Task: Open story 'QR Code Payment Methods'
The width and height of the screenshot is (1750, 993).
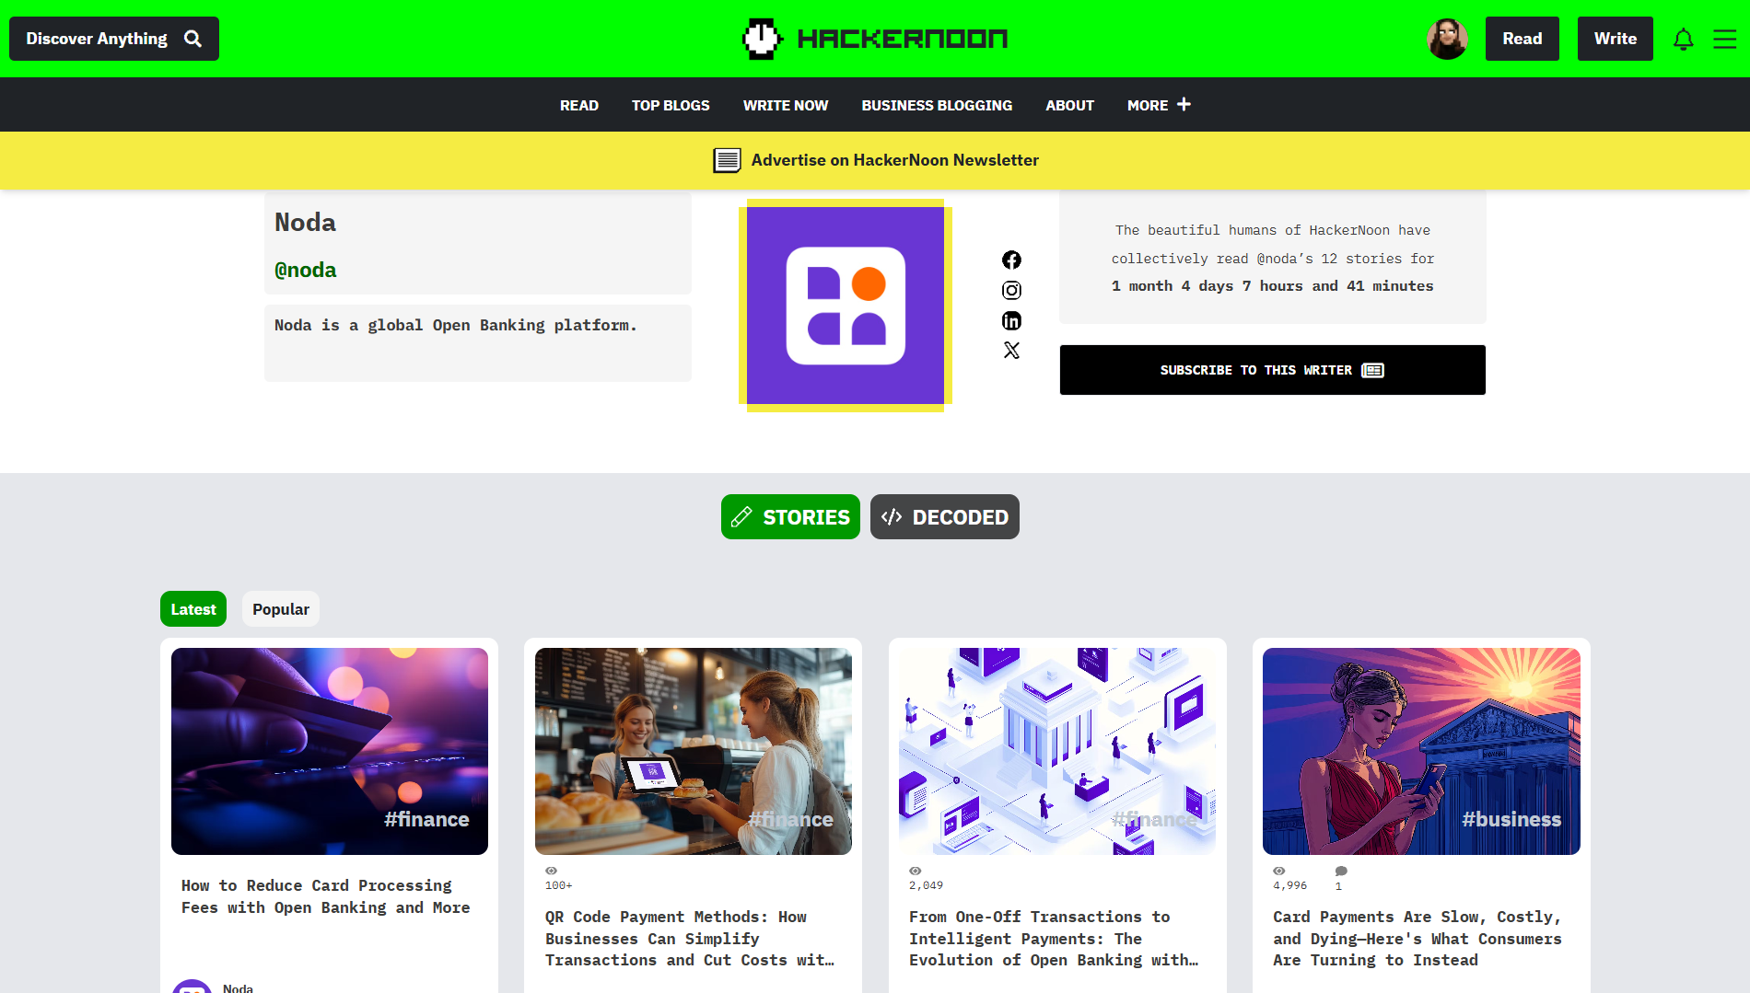Action: pyautogui.click(x=690, y=939)
